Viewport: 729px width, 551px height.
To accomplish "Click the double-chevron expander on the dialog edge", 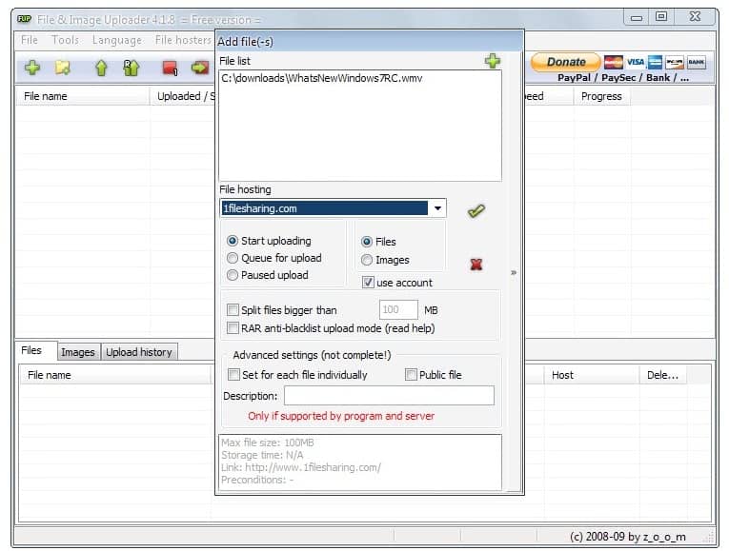I will click(x=514, y=272).
